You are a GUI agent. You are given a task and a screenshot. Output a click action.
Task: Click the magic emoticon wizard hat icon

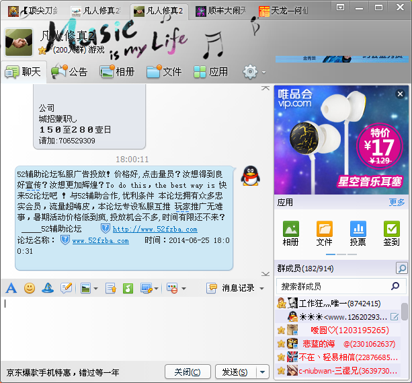(48, 288)
